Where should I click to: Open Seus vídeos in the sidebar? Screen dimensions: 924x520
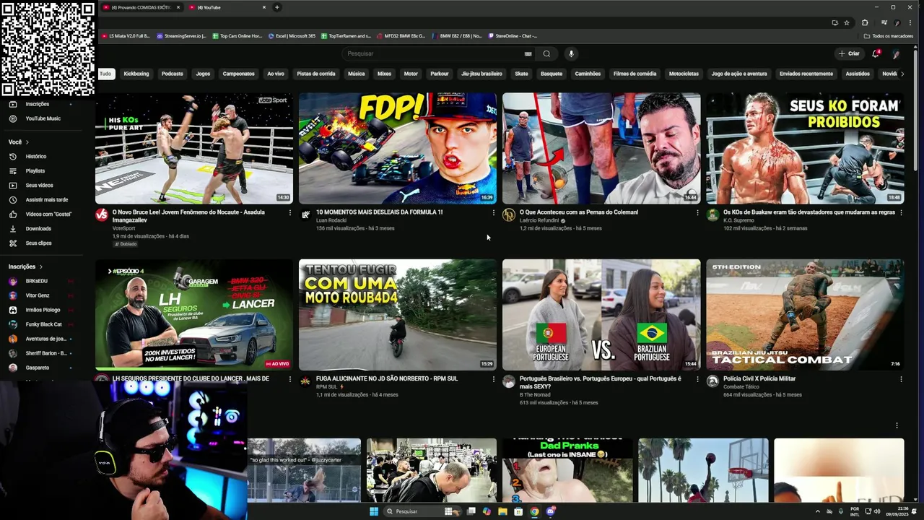coord(39,186)
